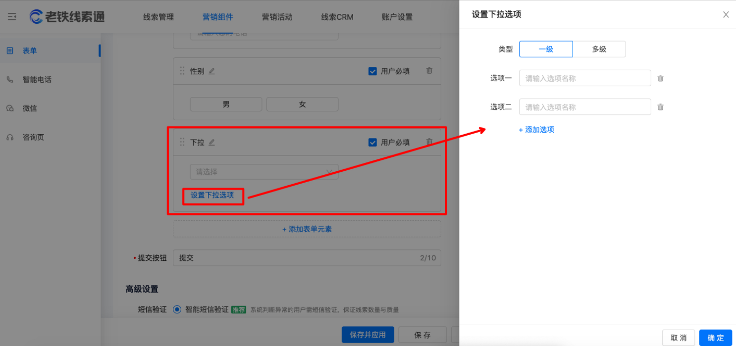The image size is (736, 346).
Task: Remove 选项一 via its trash icon
Action: pyautogui.click(x=660, y=78)
